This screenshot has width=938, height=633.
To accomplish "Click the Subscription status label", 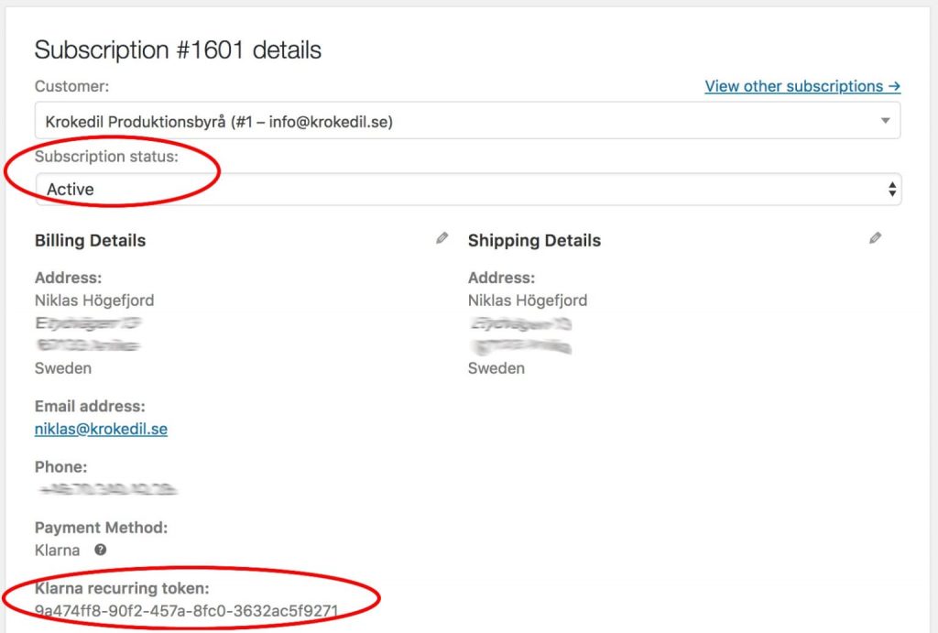I will click(107, 157).
